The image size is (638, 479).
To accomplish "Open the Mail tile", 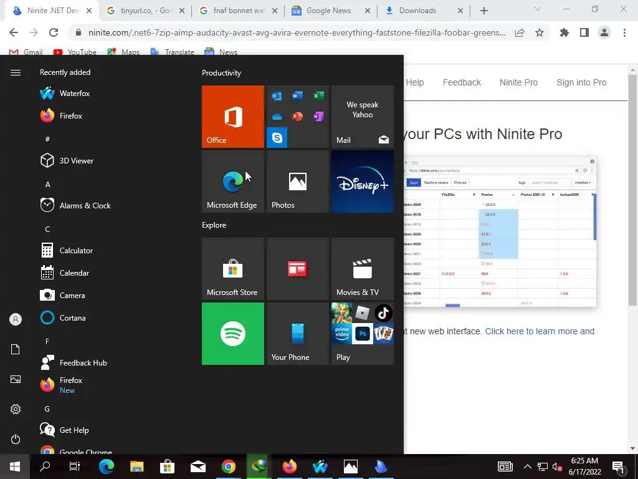I will pos(363,117).
